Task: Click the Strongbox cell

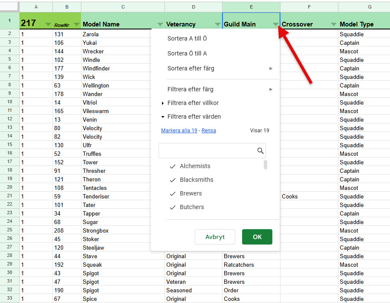Action: click(x=116, y=230)
